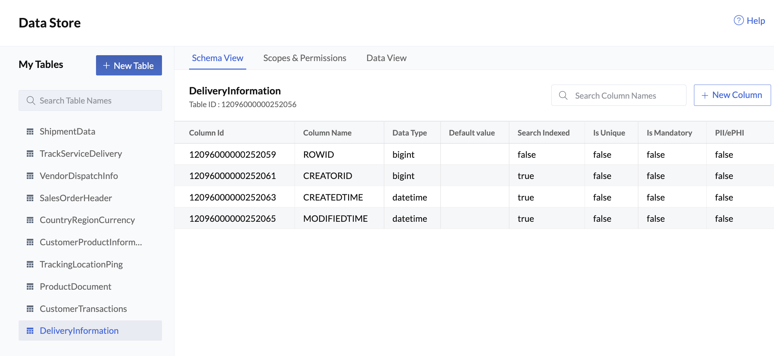Image resolution: width=774 pixels, height=356 pixels.
Task: Click the New Column button
Action: 732,95
